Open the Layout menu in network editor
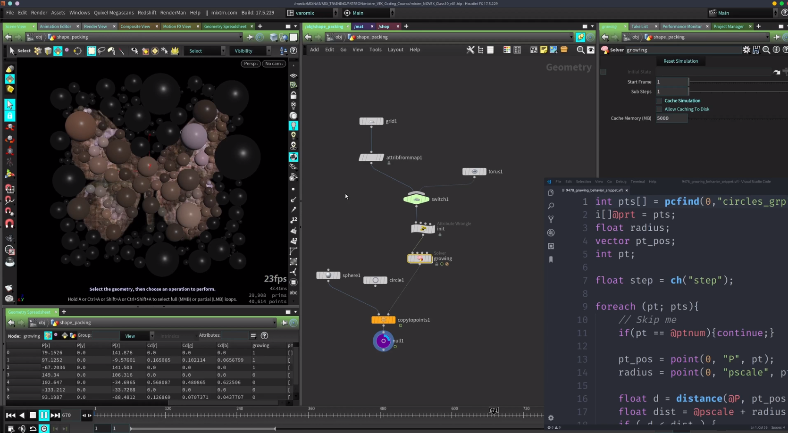Image resolution: width=788 pixels, height=433 pixels. 395,50
